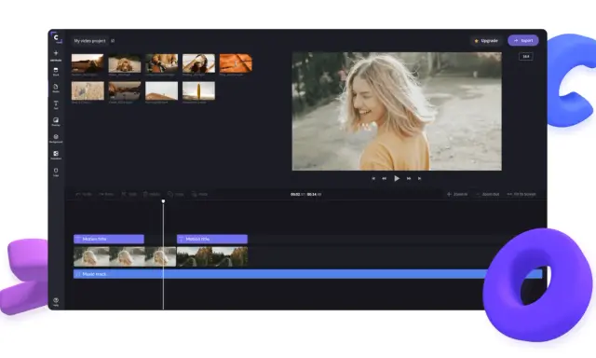
Task: Open the 16:9 aspect ratio selector
Action: point(526,56)
